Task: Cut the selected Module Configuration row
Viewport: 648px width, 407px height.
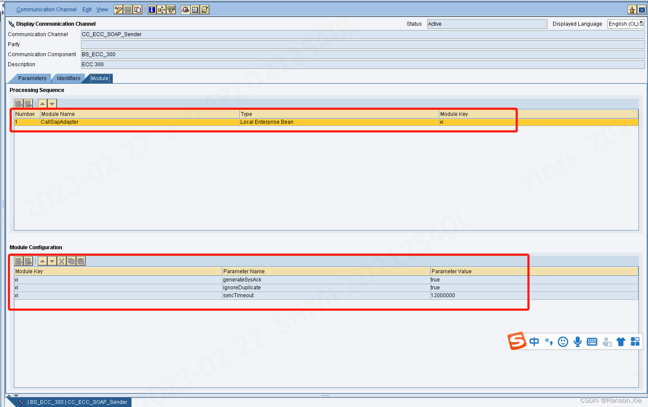Action: (61, 261)
